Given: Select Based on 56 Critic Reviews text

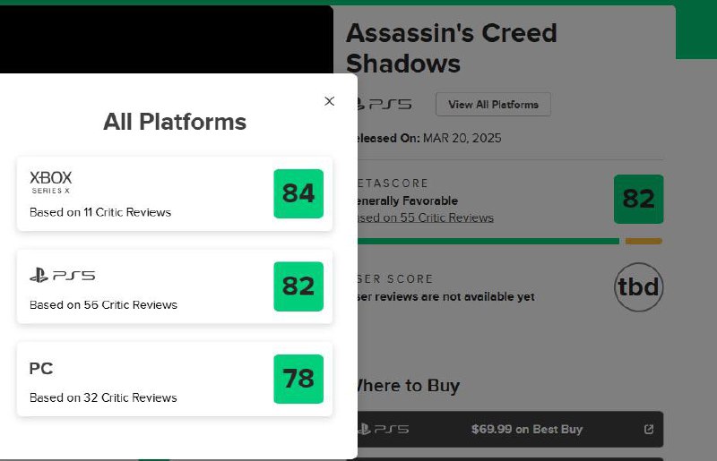Looking at the screenshot, I should [103, 304].
